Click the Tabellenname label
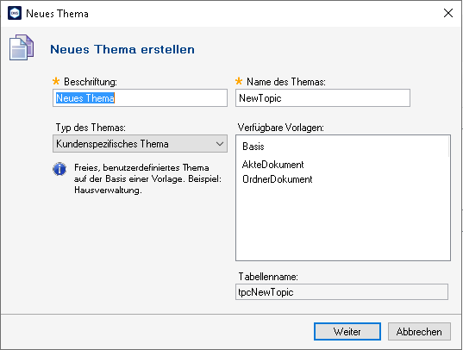This screenshot has height=350, width=463. tap(268, 277)
